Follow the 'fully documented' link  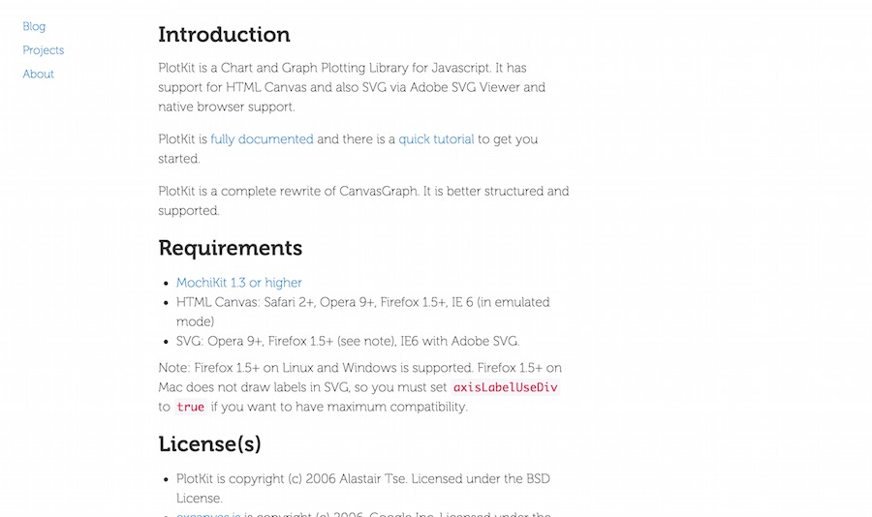pyautogui.click(x=262, y=139)
